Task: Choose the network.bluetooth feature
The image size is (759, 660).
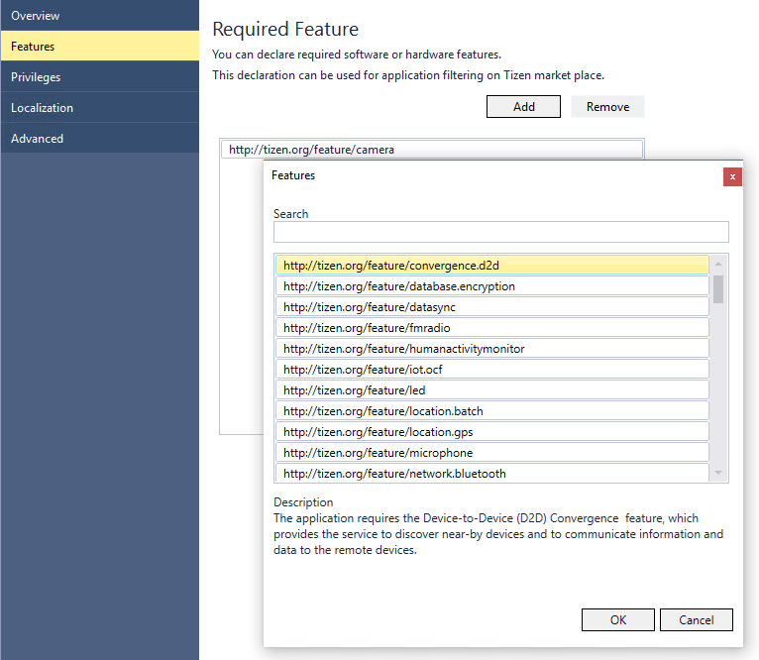Action: 492,474
